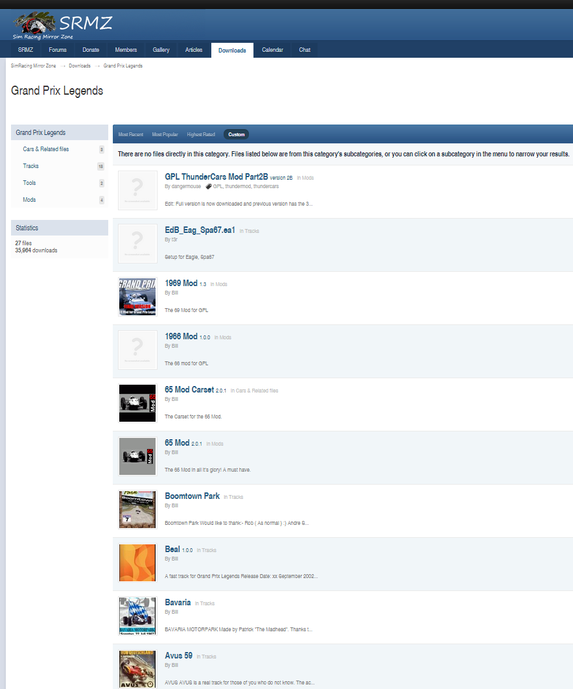Click the Statistics panel header
The width and height of the screenshot is (573, 689).
point(60,228)
